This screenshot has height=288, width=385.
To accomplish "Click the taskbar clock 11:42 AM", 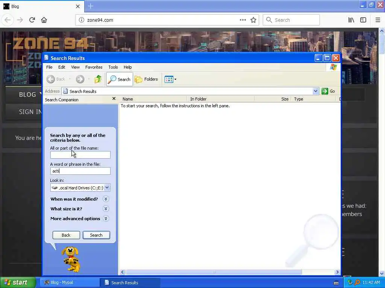I will 371,283.
